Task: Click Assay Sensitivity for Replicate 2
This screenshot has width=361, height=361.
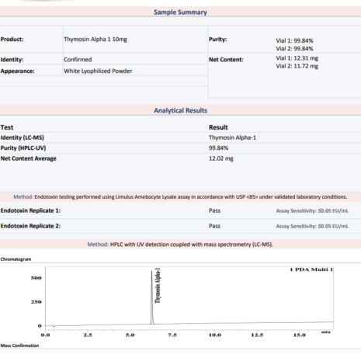Action: (x=312, y=226)
